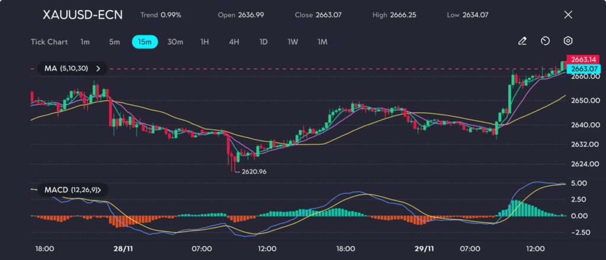The width and height of the screenshot is (606, 260).
Task: Click the XAUUSD-ECN symbol title
Action: click(83, 15)
